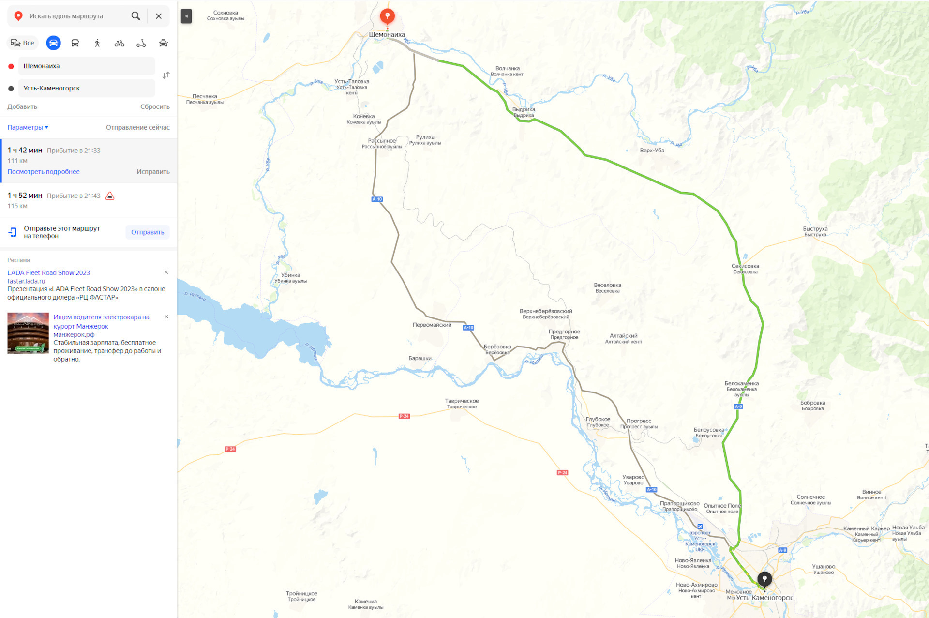This screenshot has width=929, height=618.
Task: Click the search magnifier icon
Action: point(136,16)
